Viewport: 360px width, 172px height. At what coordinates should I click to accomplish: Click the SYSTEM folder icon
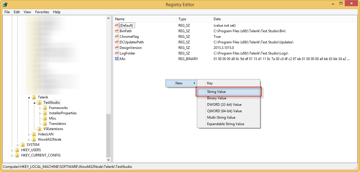[23, 145]
